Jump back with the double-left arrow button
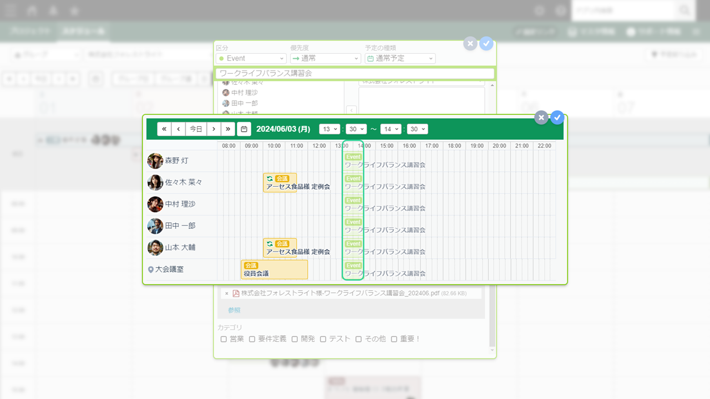This screenshot has height=399, width=710. pos(164,129)
